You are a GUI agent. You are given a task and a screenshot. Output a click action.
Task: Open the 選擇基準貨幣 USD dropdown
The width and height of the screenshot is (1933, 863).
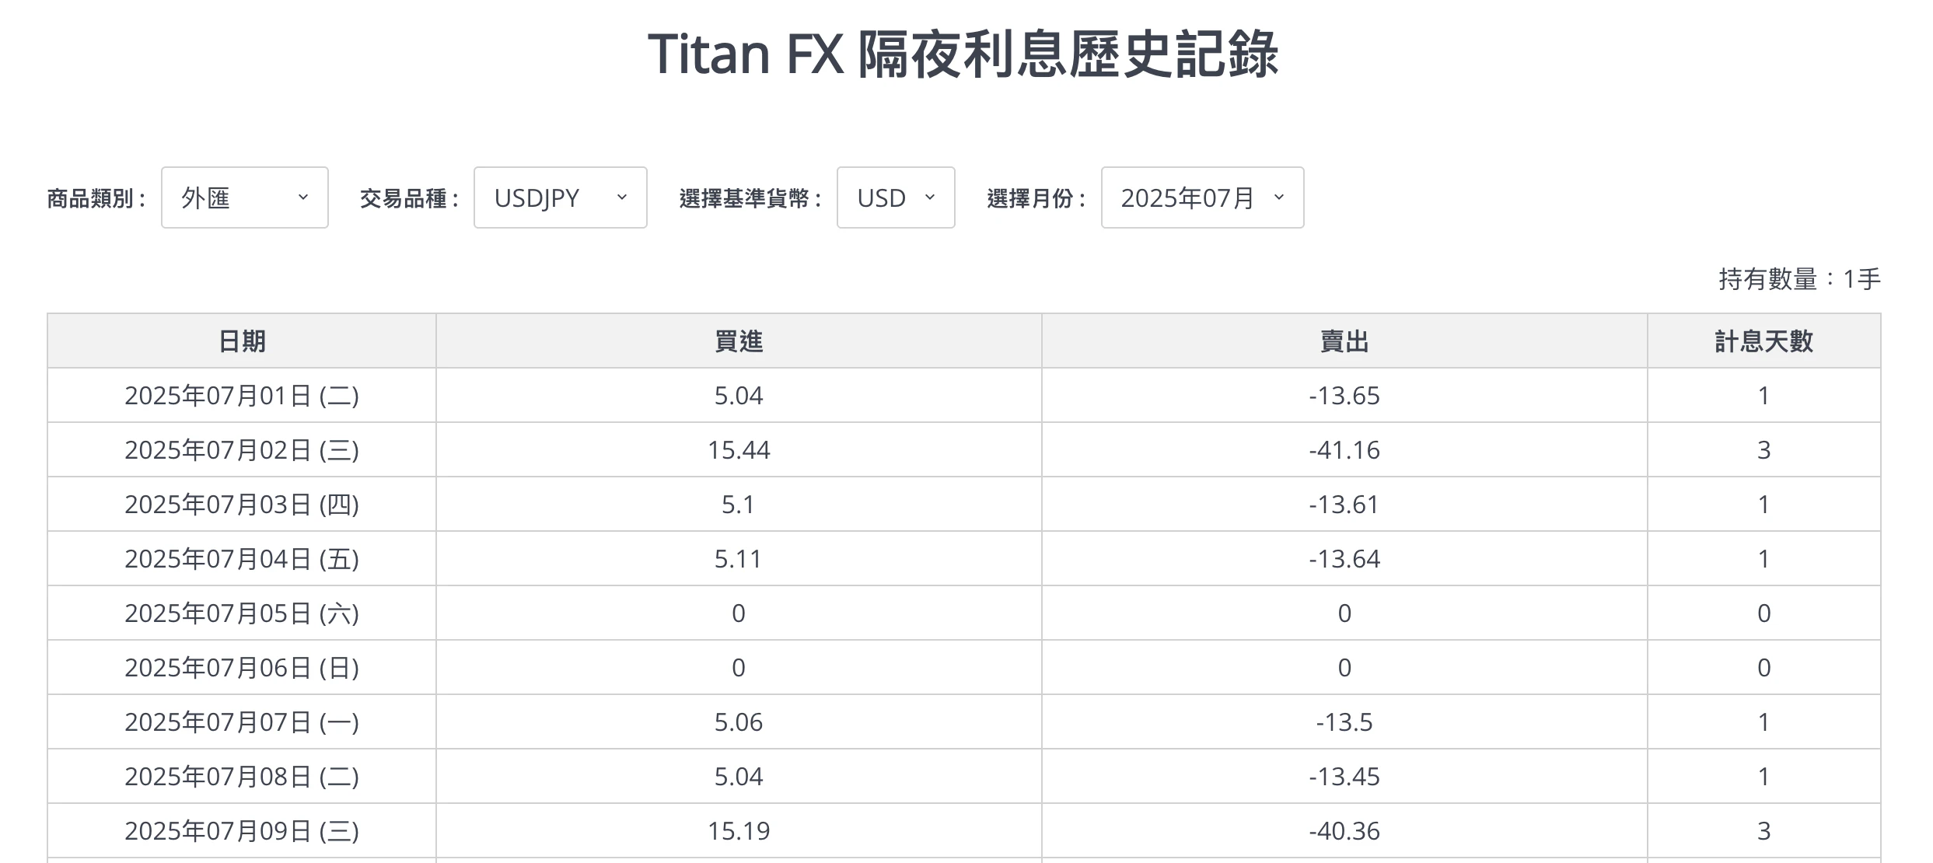click(895, 197)
